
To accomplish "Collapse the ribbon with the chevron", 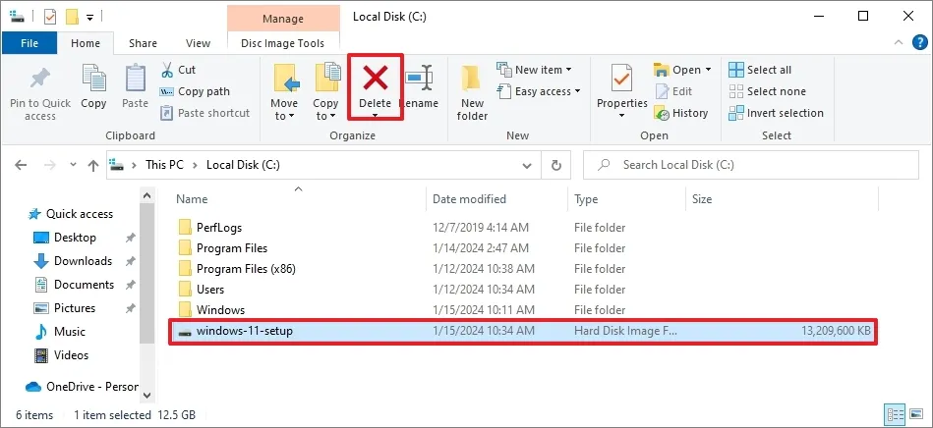I will pos(899,42).
